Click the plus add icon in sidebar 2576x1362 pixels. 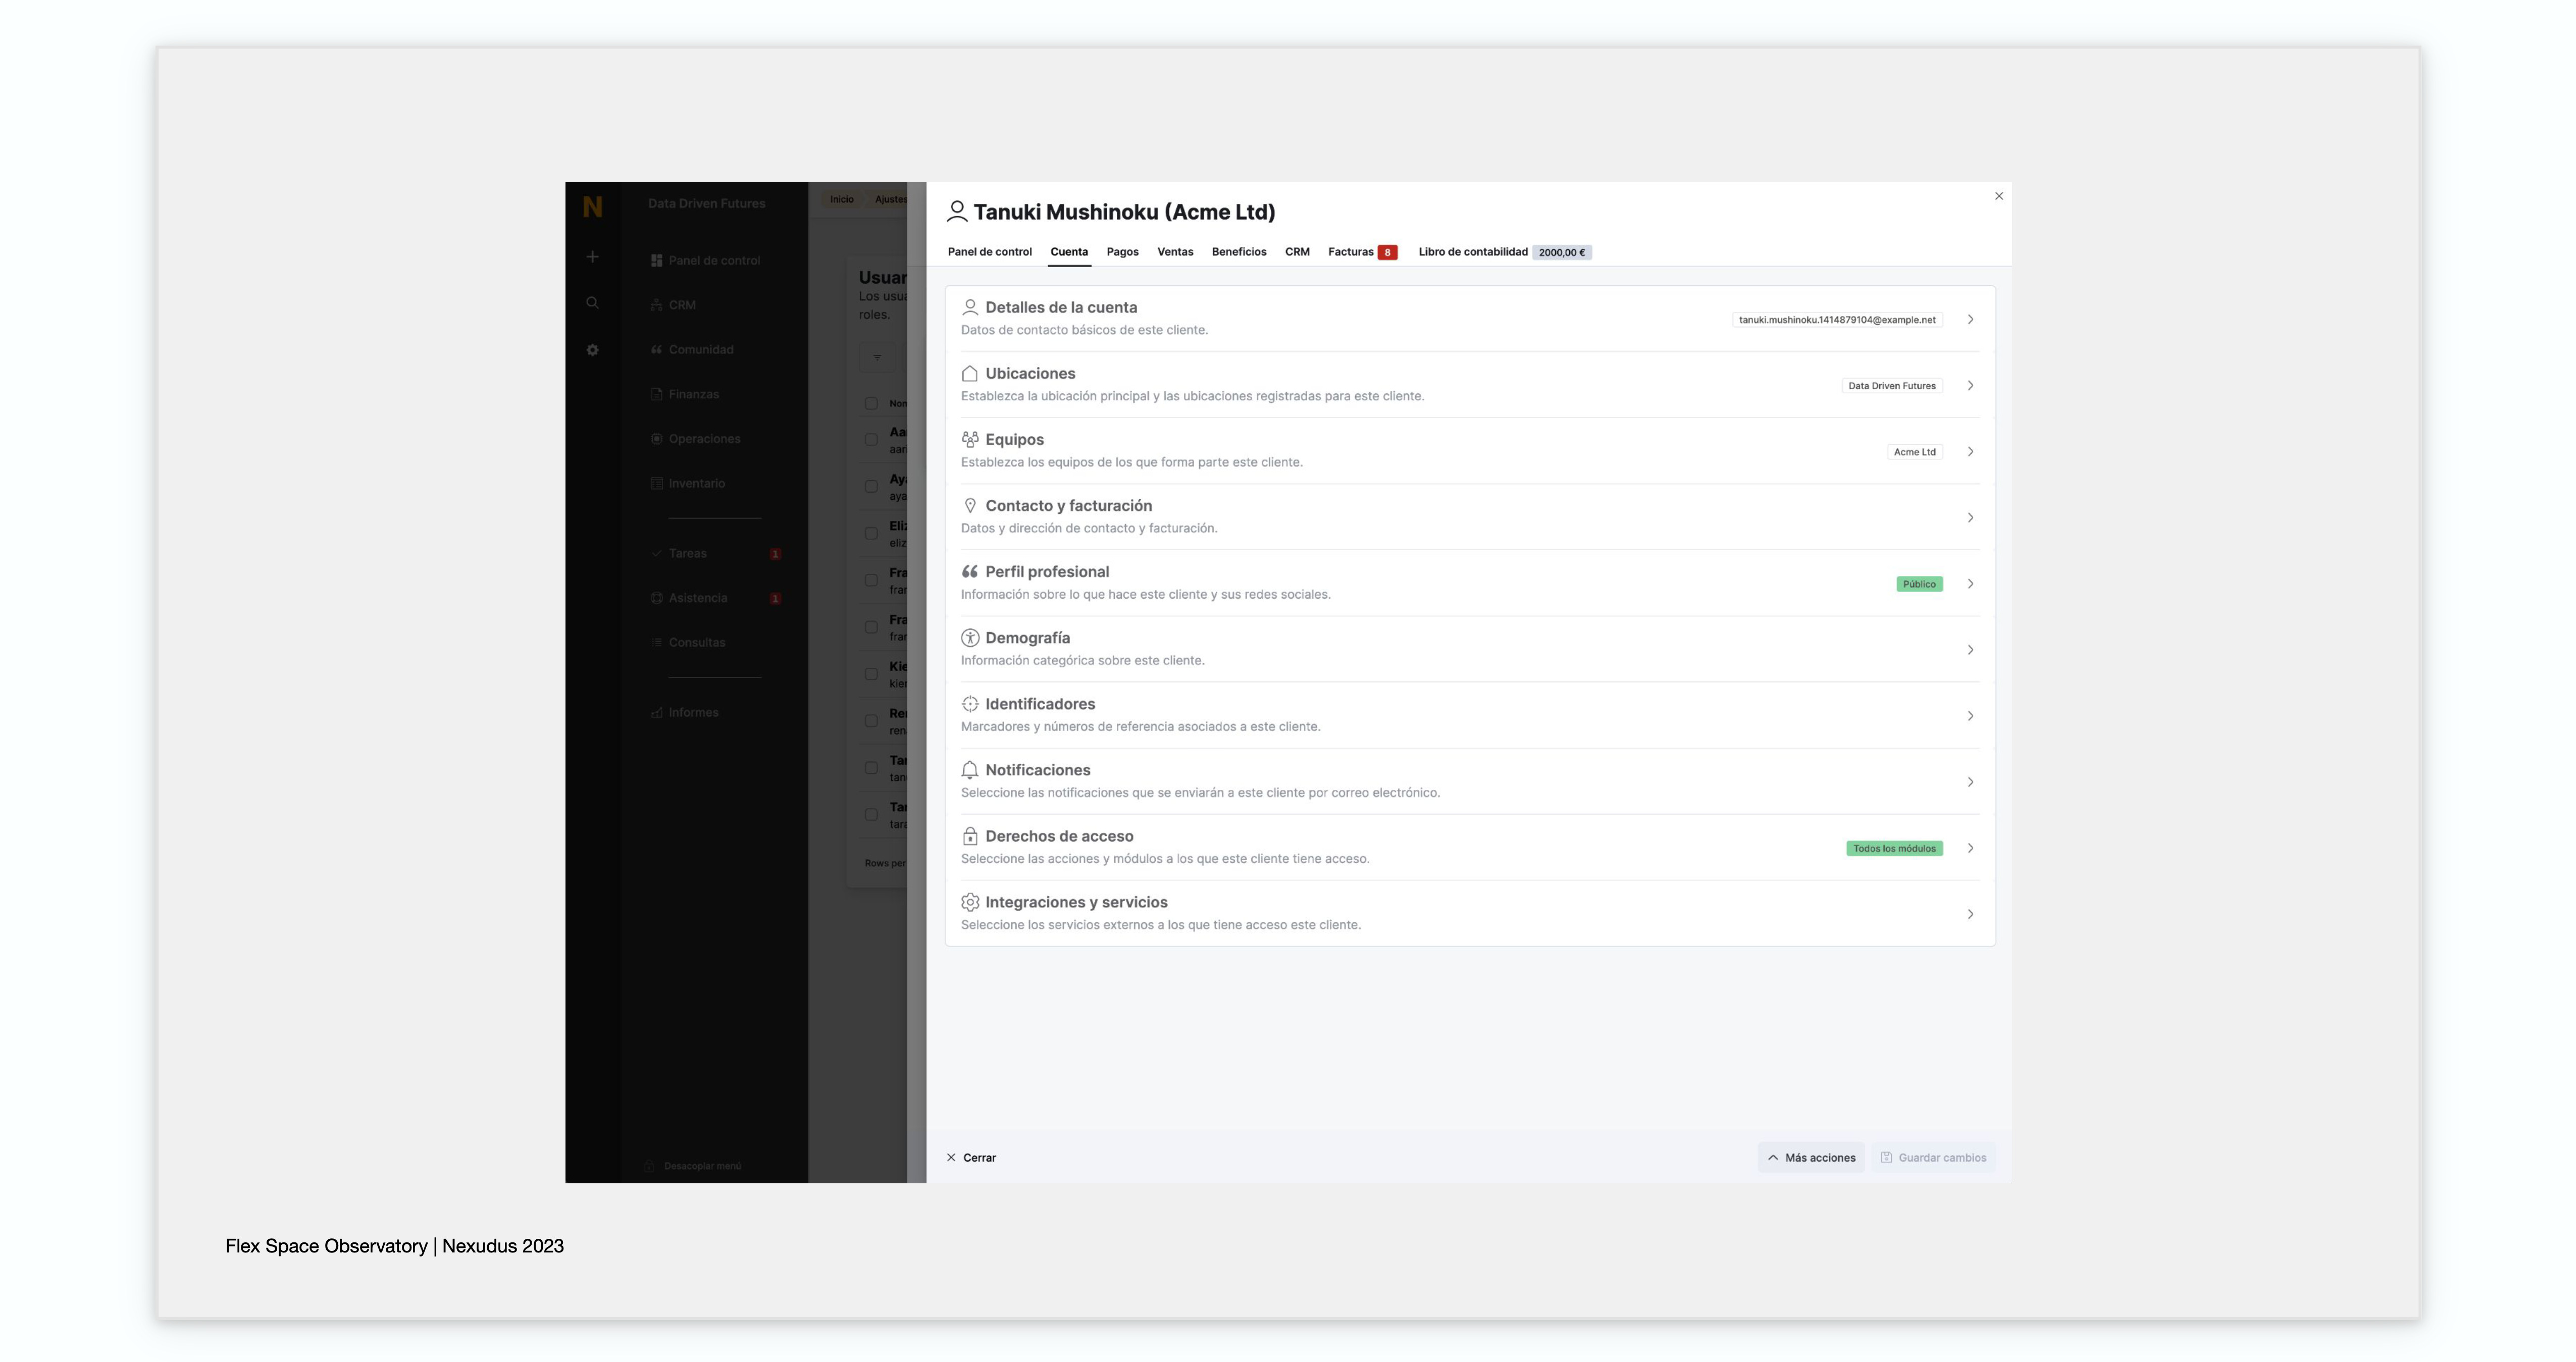(592, 257)
